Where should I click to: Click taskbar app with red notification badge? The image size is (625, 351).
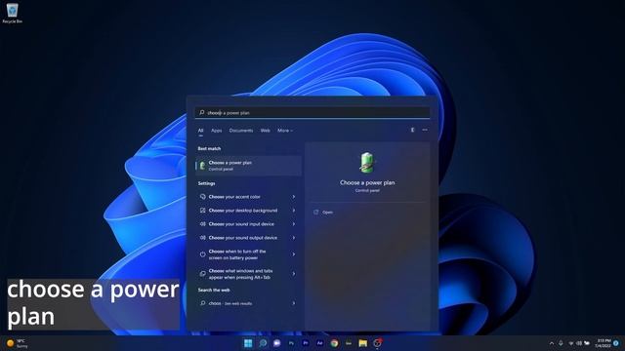[x=377, y=343]
